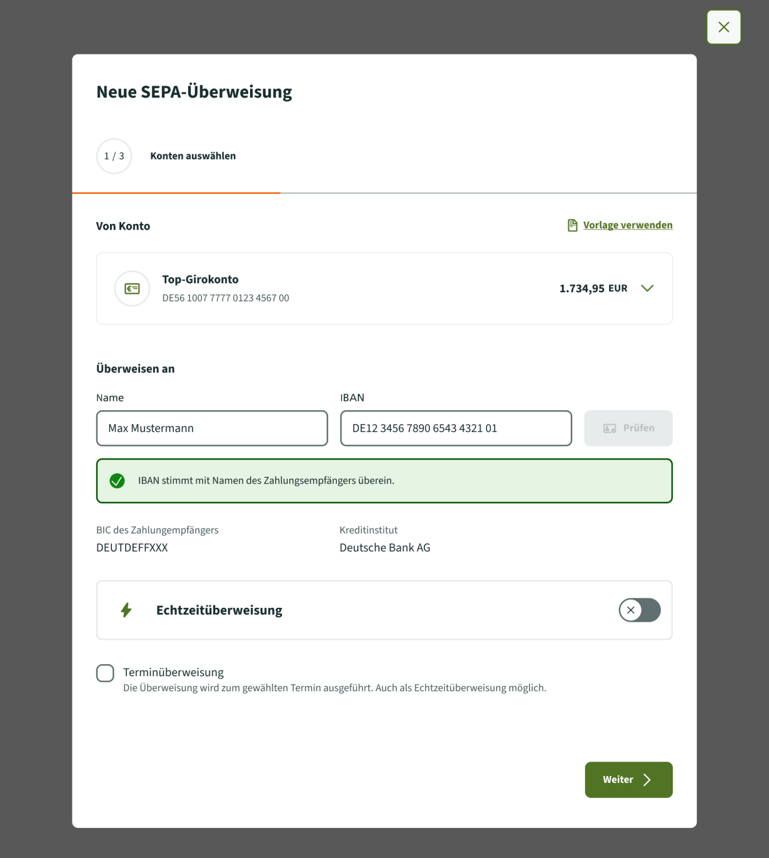Screen dimensions: 769x858
Task: Click the Kreditinstitut value Deutsche Bank AG
Action: [385, 548]
